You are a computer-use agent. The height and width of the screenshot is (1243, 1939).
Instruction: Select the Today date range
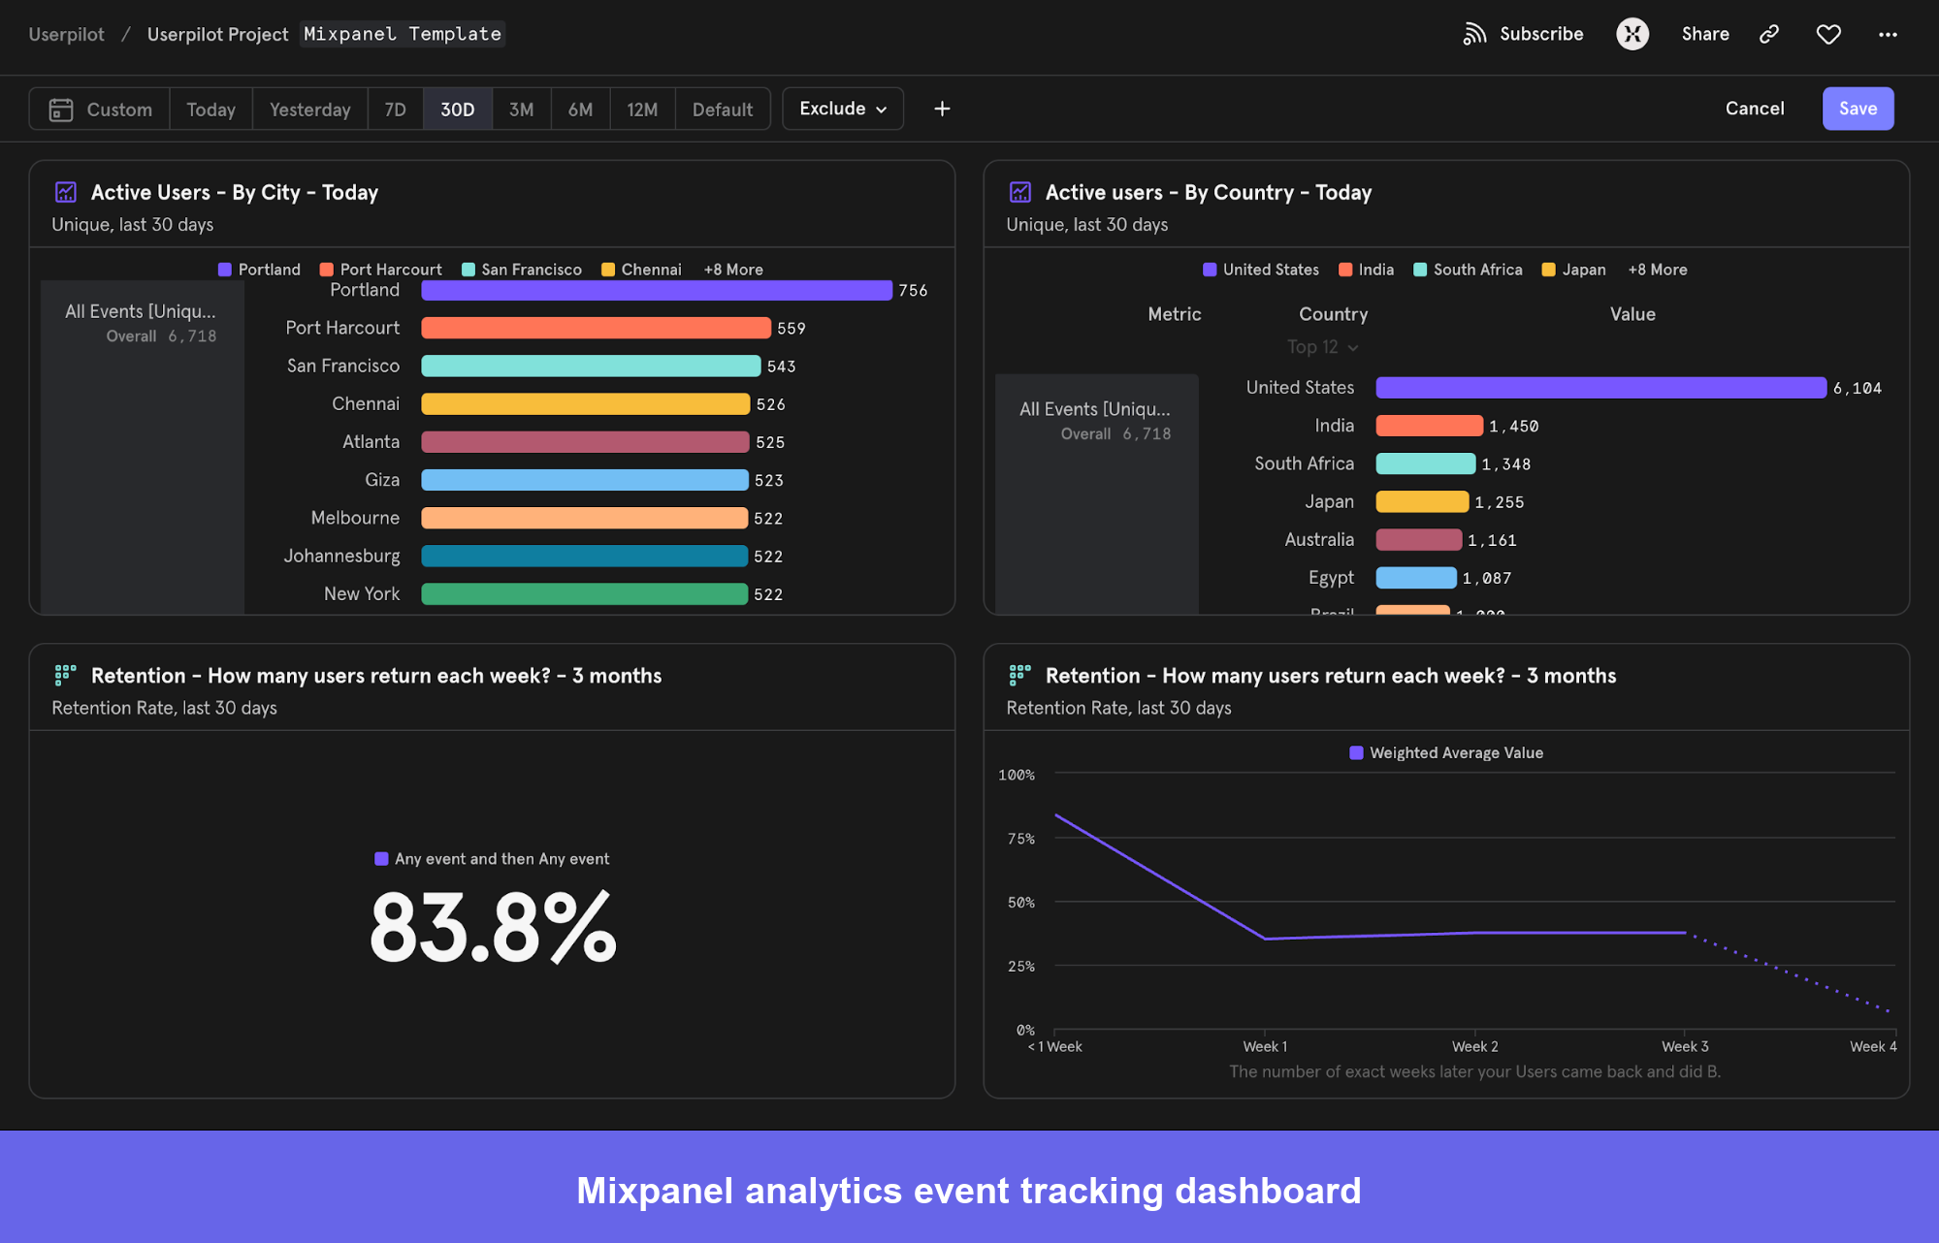[210, 109]
